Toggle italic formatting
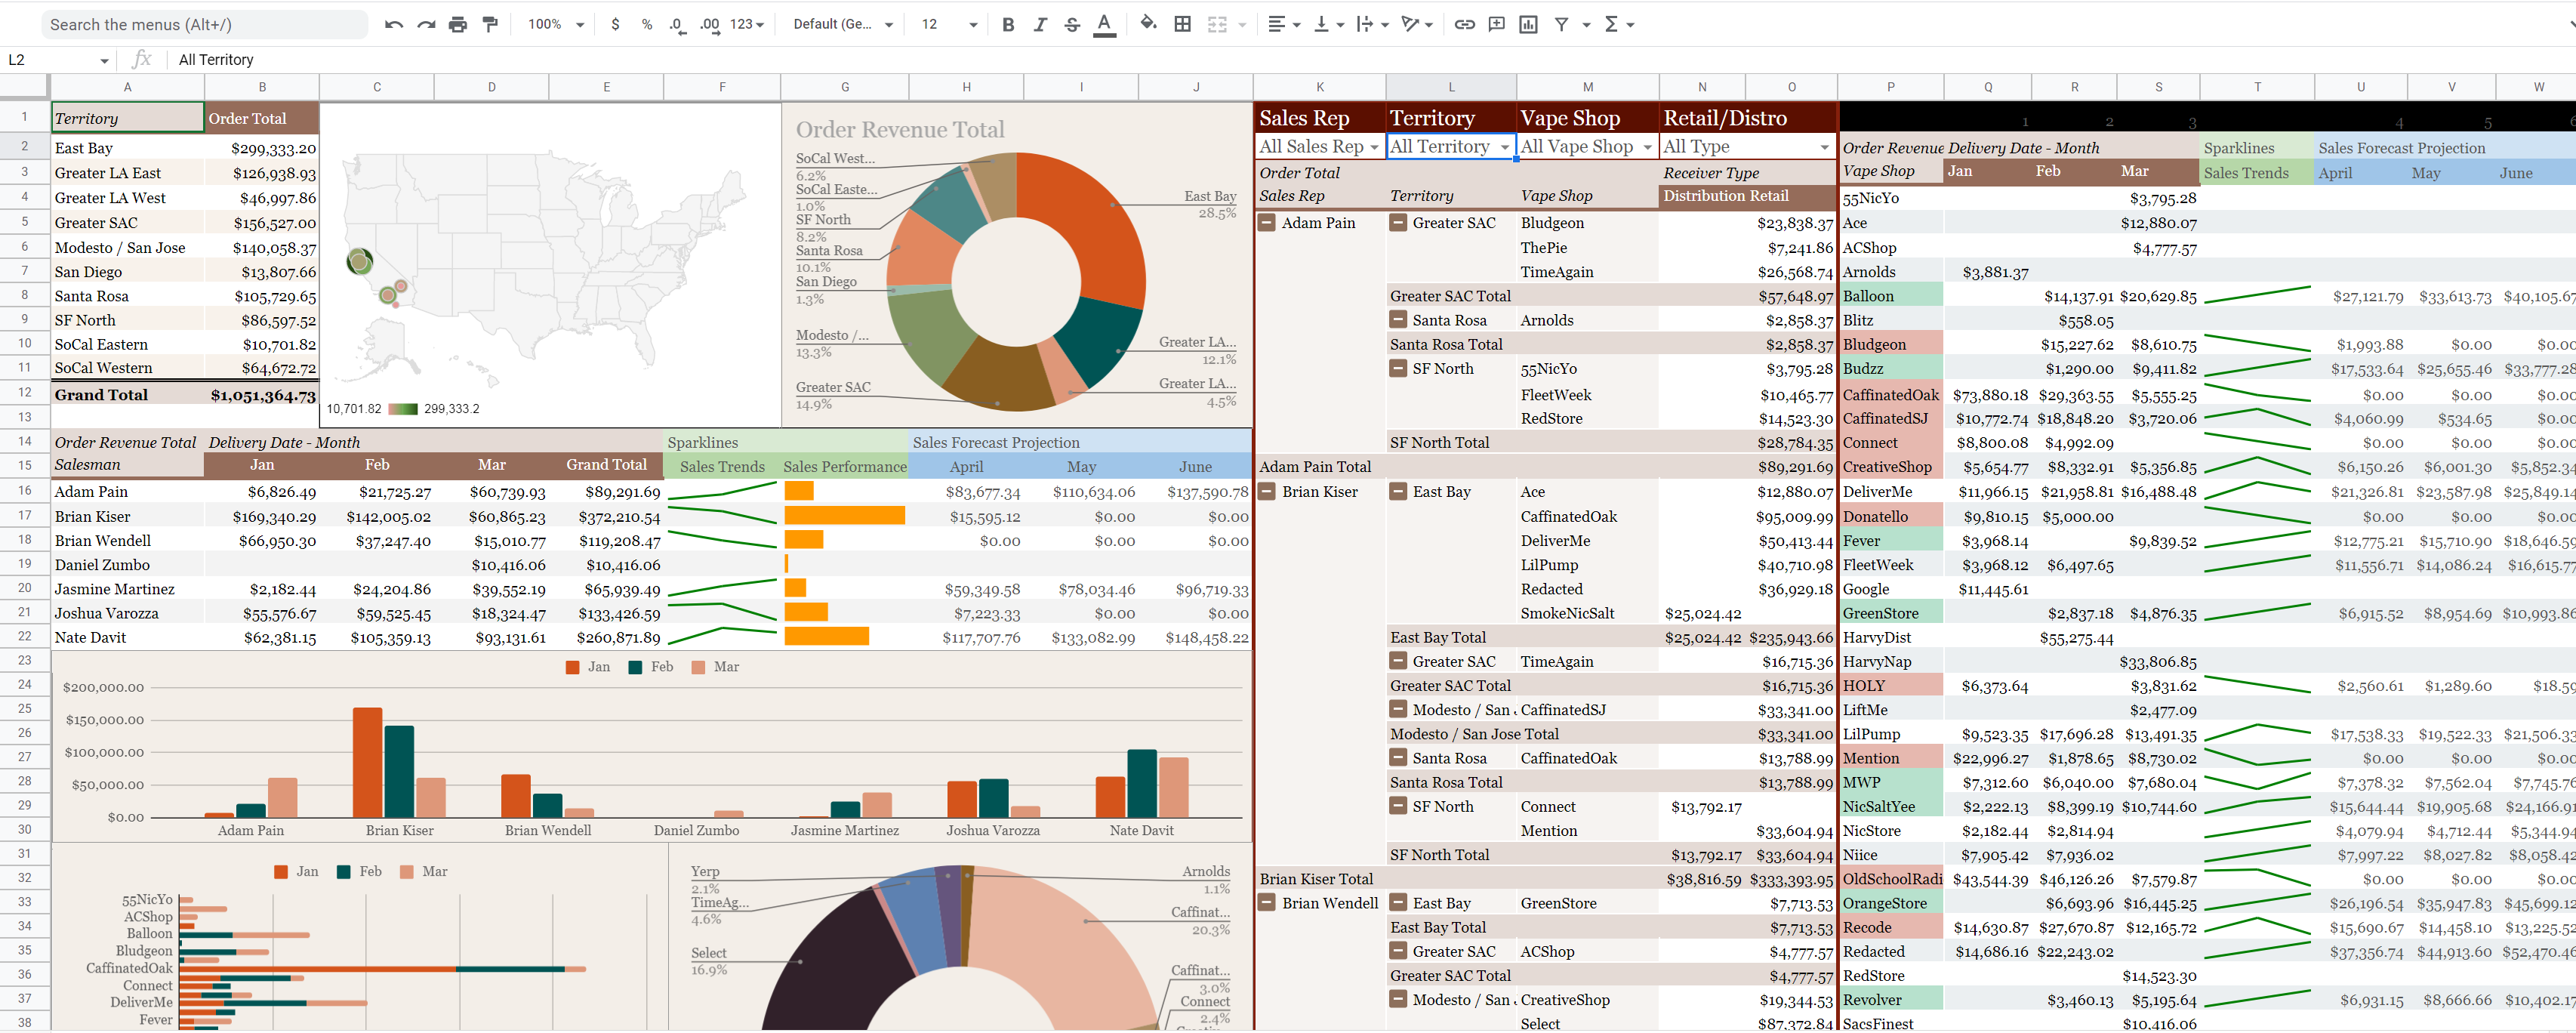The height and width of the screenshot is (1033, 2576). click(x=1040, y=24)
